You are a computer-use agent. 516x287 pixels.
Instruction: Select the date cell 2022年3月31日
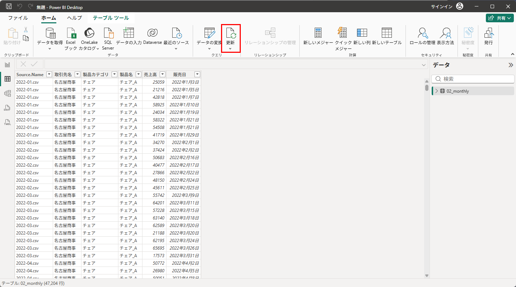click(x=184, y=256)
